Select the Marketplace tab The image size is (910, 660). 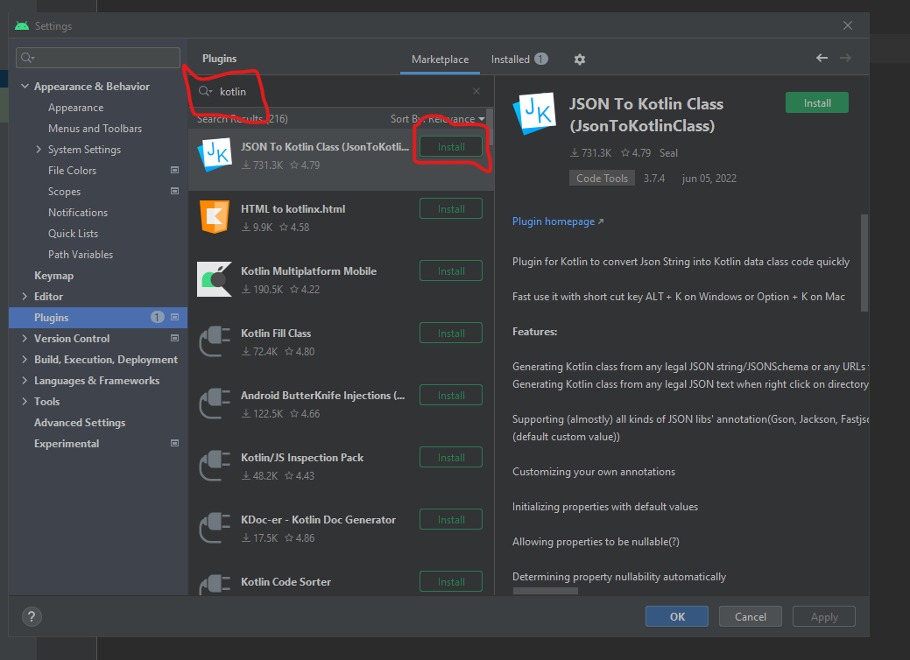tap(440, 60)
